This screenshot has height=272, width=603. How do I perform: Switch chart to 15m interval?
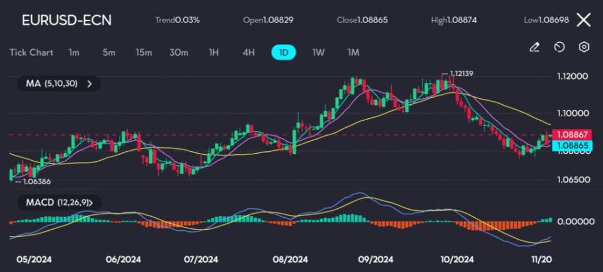click(144, 52)
